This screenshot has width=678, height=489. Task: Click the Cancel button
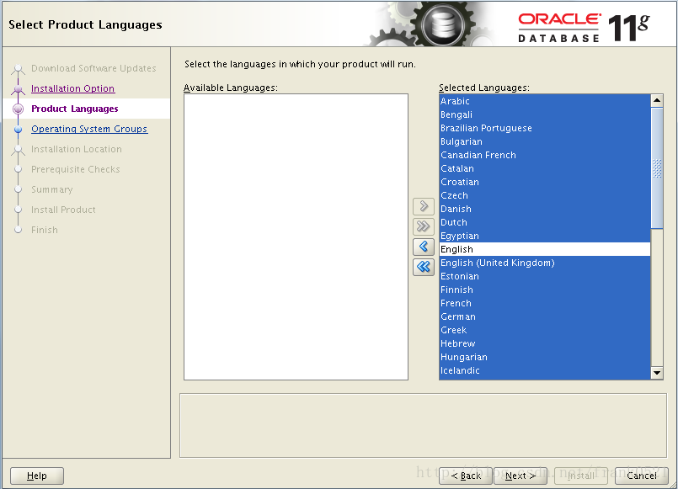click(x=642, y=476)
